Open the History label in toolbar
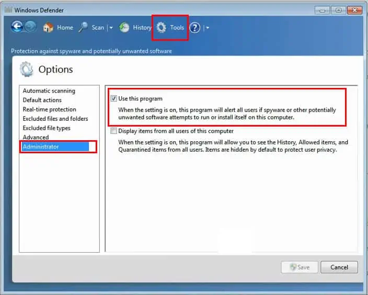The width and height of the screenshot is (368, 295). tap(142, 28)
